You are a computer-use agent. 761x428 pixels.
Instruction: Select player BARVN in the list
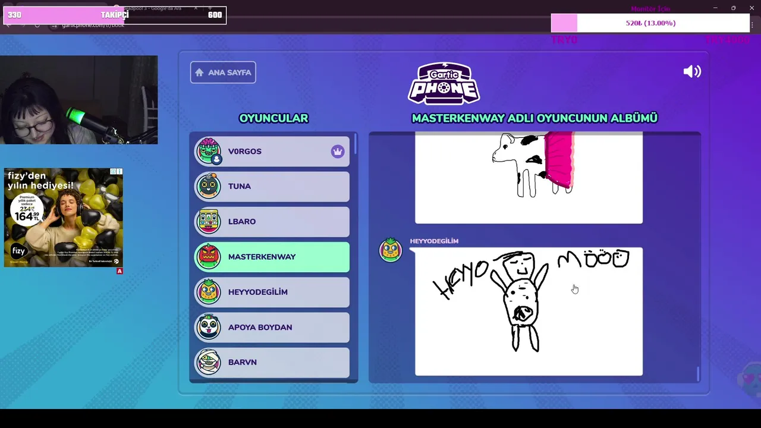[272, 362]
